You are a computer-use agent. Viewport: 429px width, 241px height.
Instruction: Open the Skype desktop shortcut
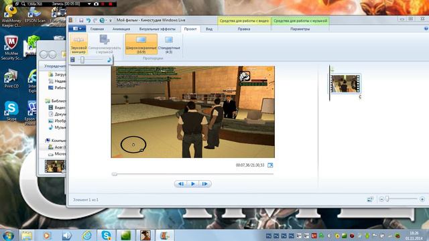tap(11, 111)
